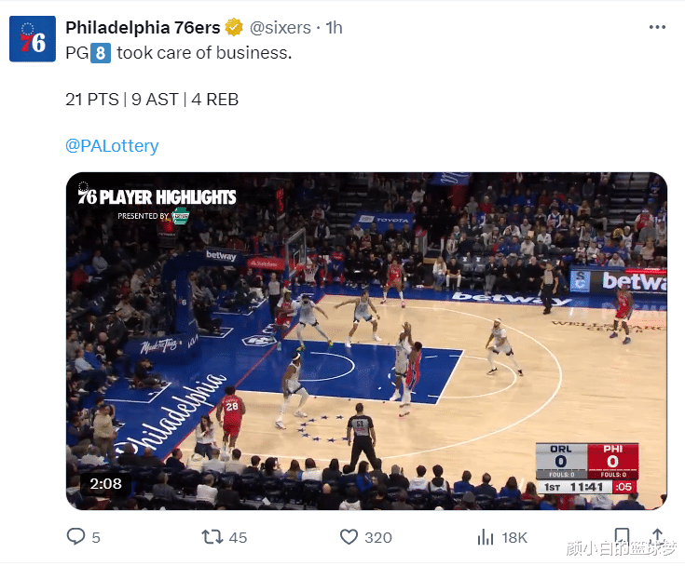
Task: Like the tweet with heart icon
Action: click(x=349, y=537)
